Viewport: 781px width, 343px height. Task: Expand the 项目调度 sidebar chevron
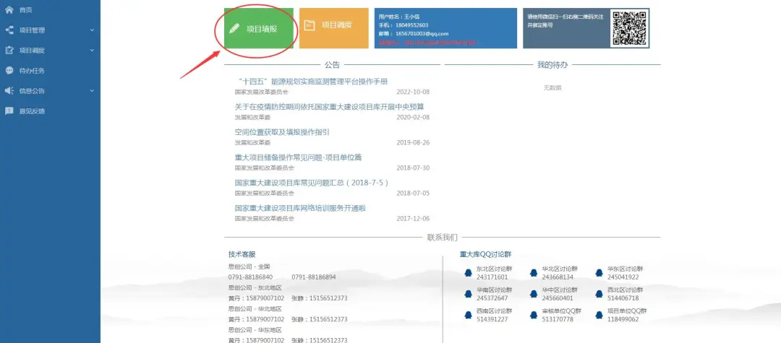92,51
